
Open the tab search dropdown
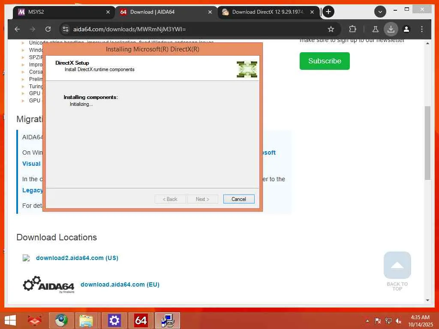[x=380, y=12]
